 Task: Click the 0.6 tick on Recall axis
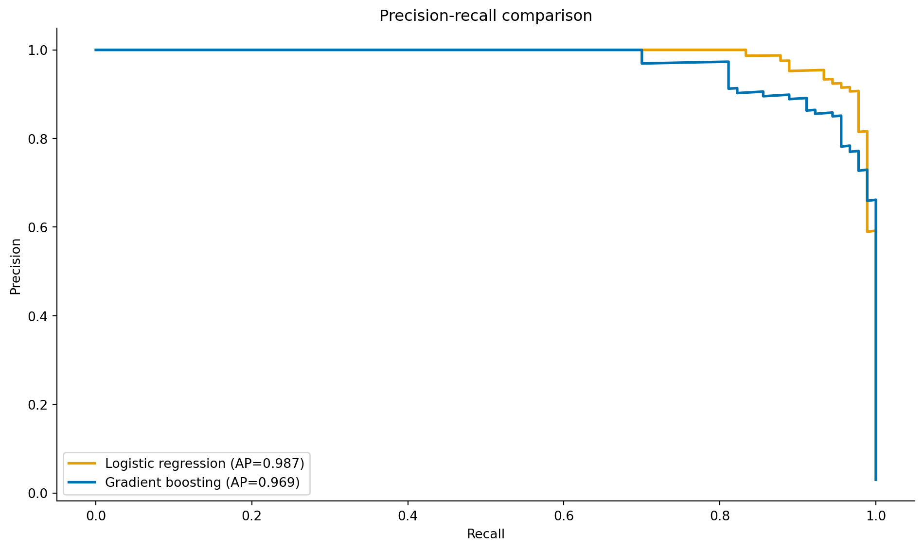coord(564,516)
